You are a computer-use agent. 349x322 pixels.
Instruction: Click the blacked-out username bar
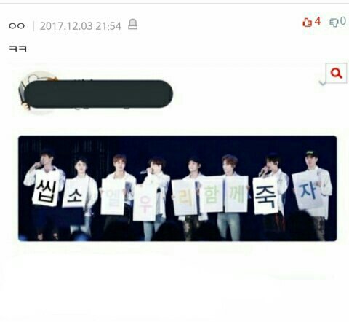tap(98, 94)
